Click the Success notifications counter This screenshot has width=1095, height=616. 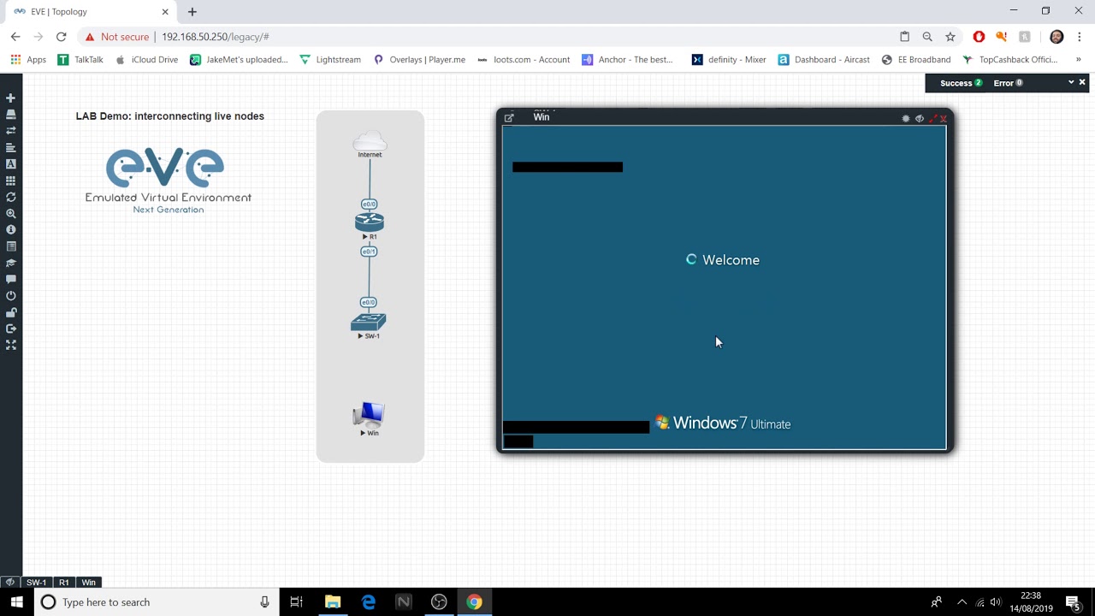coord(961,83)
